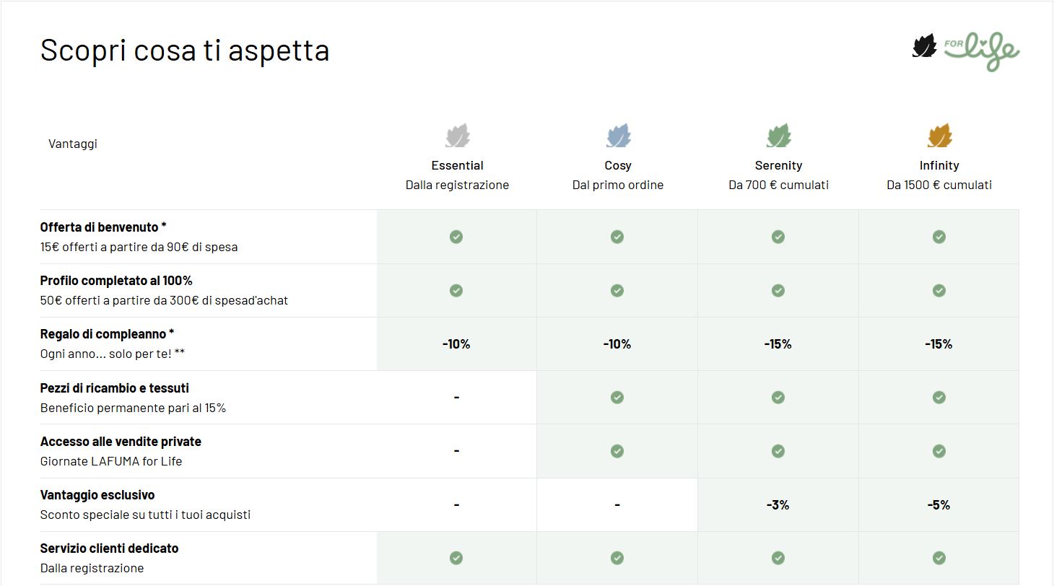Click Serenity checkmark for Accesso alle vendite private
Screen dimensions: 1054x586
778,451
